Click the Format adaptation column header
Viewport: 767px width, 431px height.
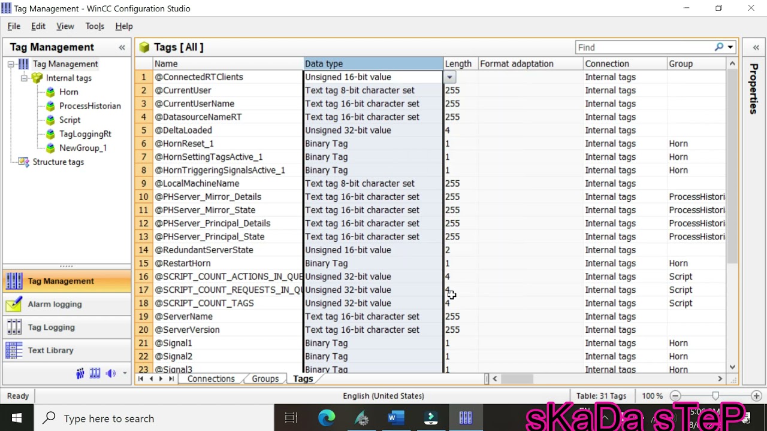tap(530, 63)
